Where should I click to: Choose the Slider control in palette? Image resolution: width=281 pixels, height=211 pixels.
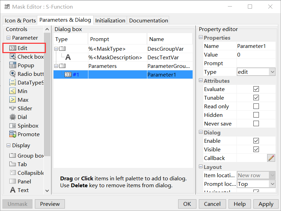(13, 108)
